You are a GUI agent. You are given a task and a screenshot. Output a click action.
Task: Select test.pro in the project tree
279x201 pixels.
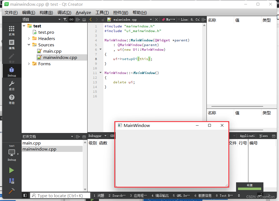pos(46,32)
